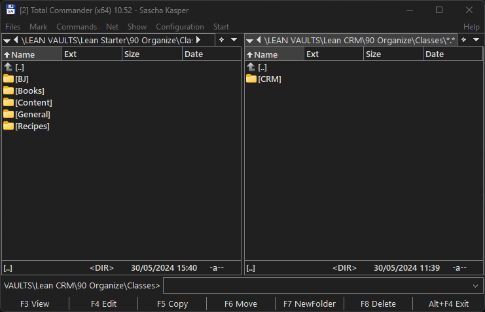Viewport: 485px width, 312px height.
Task: Click the left panel Lean Starter path bar
Action: pyautogui.click(x=107, y=40)
